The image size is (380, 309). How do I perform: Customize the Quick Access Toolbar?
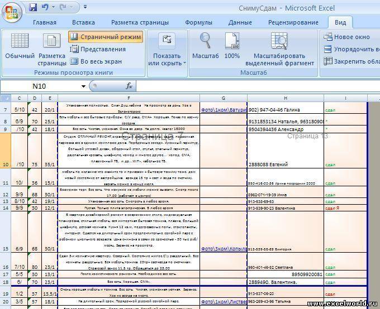coord(85,7)
